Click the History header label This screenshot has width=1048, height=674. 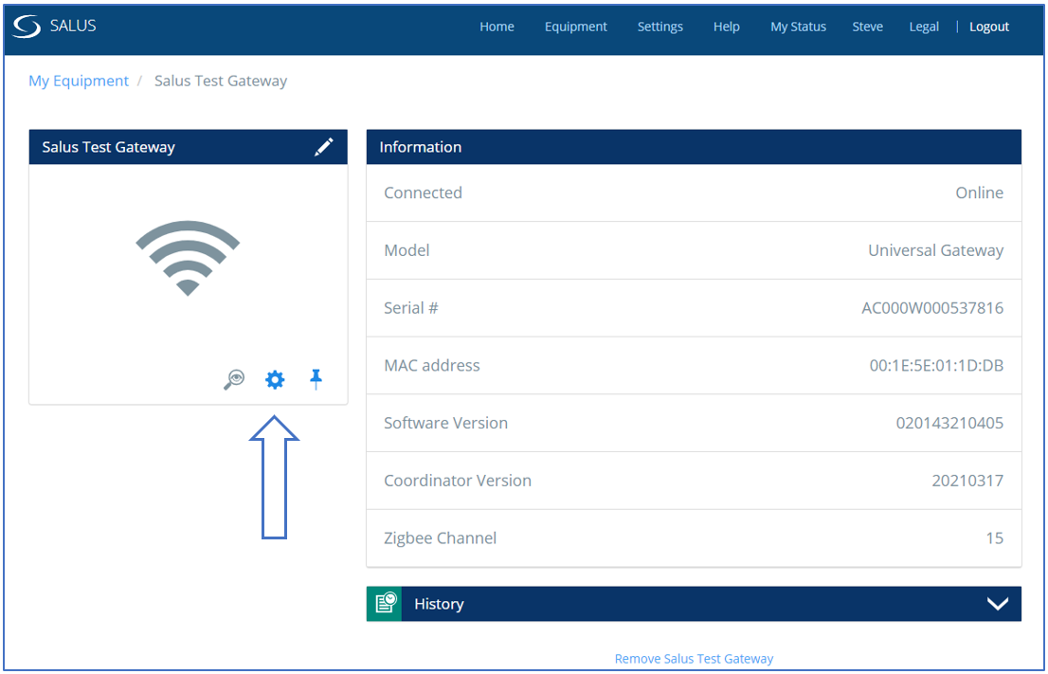(439, 604)
